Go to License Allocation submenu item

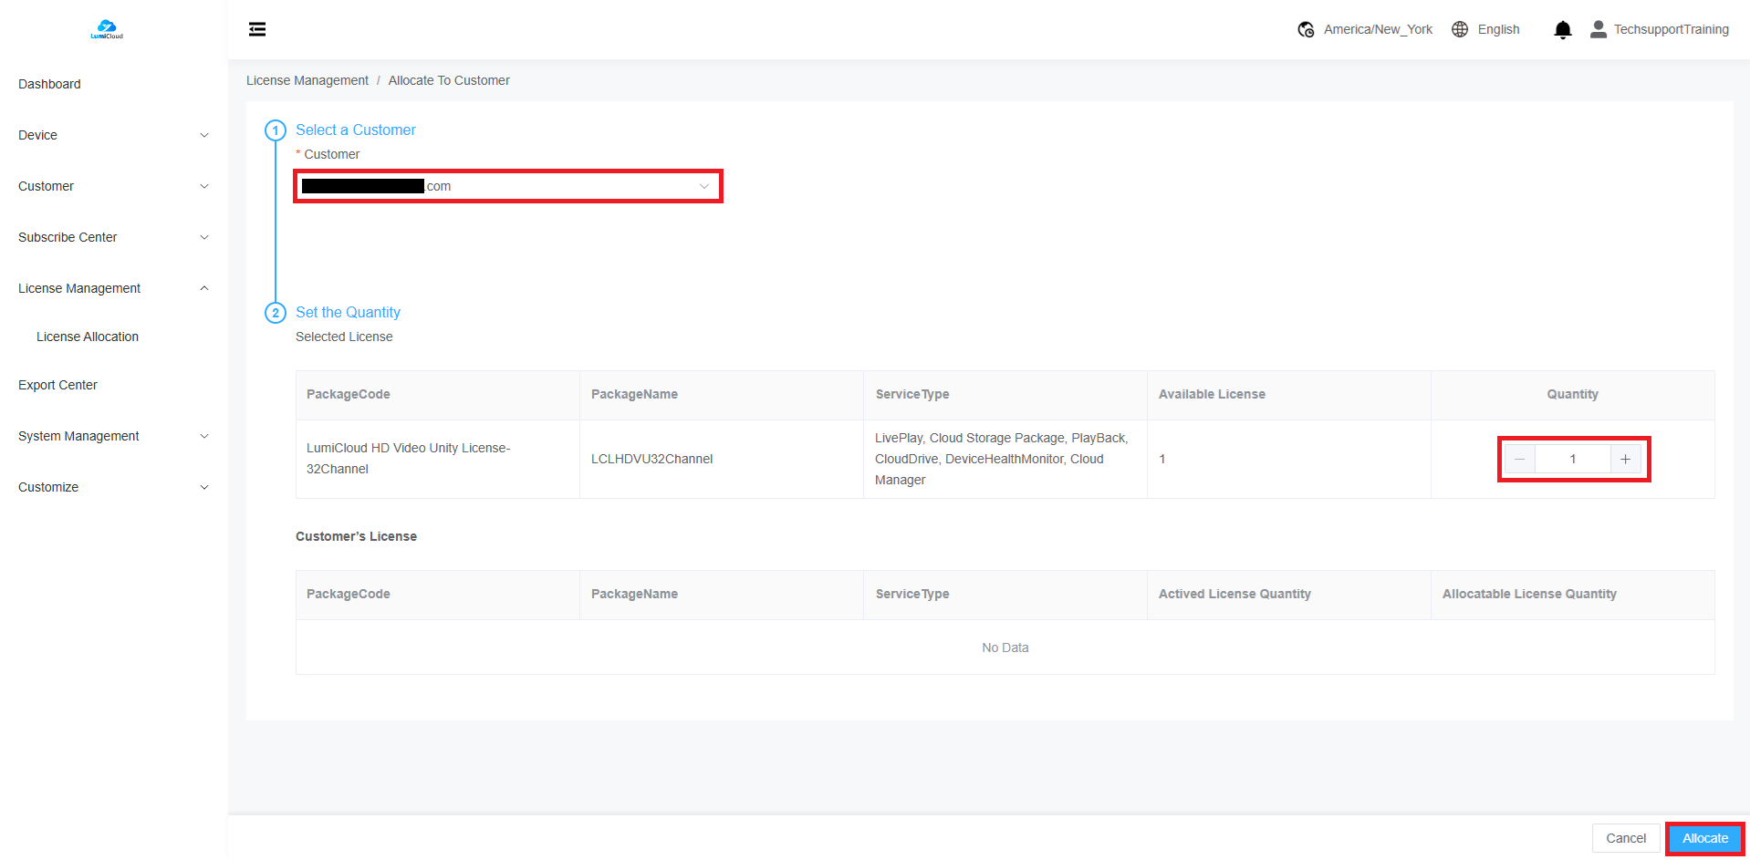pyautogui.click(x=88, y=337)
